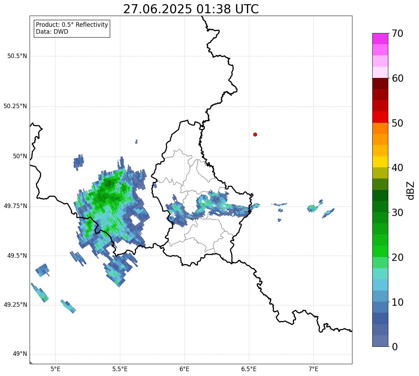Image resolution: width=419 pixels, height=376 pixels.
Task: Click the grey-blue bottom colorbar segment at 0
Action: point(380,341)
